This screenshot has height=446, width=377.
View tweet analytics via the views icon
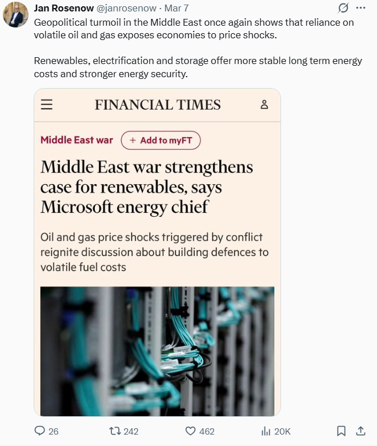click(266, 431)
